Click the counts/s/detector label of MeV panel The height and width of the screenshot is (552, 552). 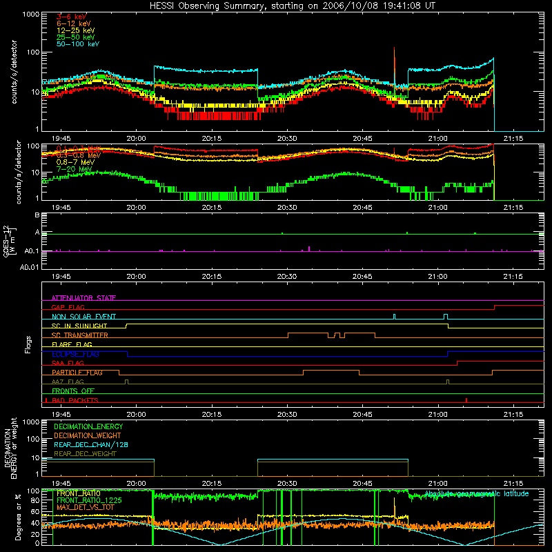(x=19, y=172)
